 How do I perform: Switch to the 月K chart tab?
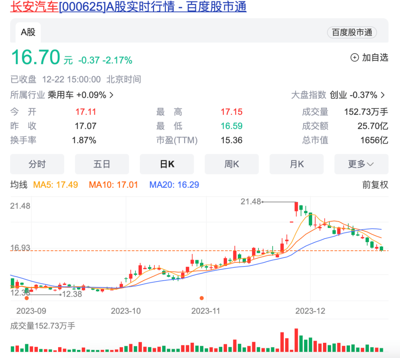pyautogui.click(x=296, y=164)
